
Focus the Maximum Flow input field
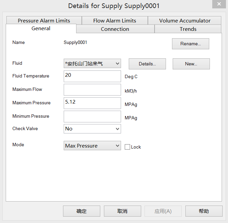92,90
